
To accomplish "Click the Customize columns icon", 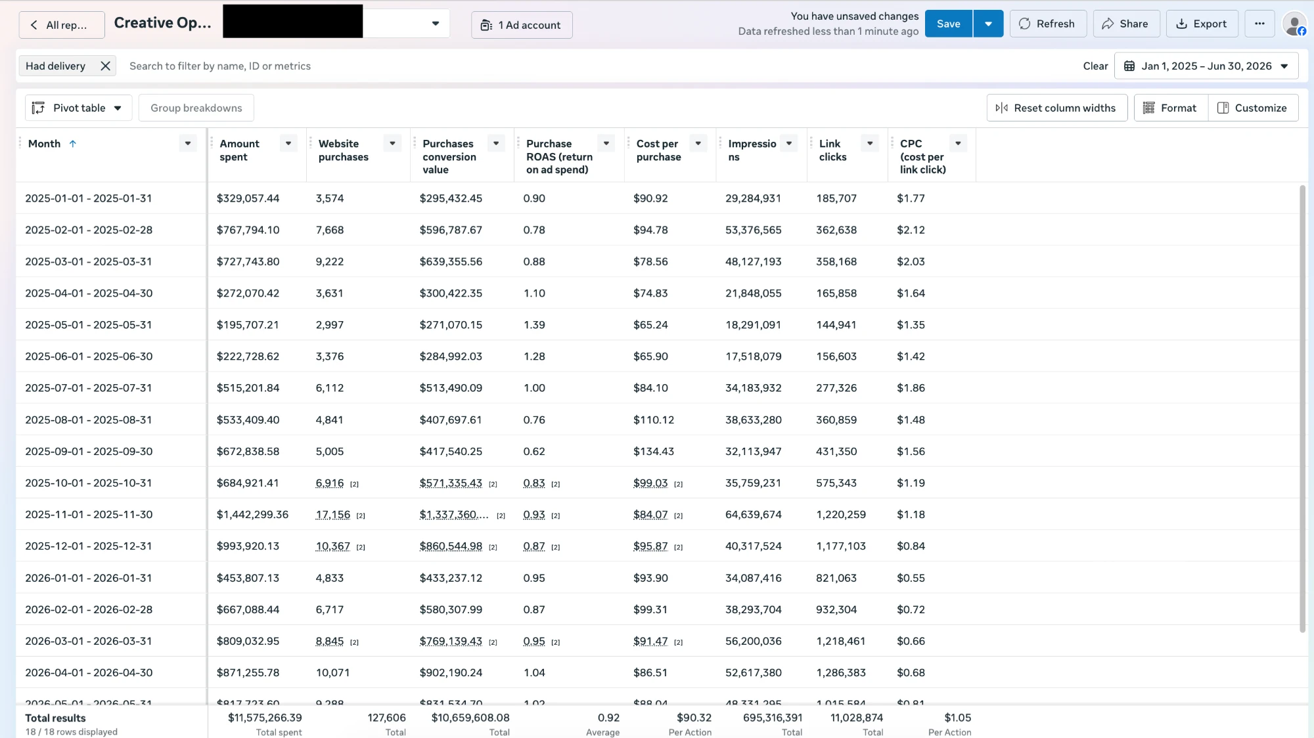I will pos(1223,108).
